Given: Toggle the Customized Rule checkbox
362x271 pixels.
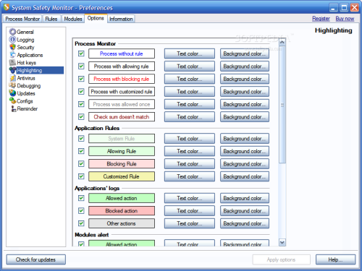Looking at the screenshot, I should pos(81,176).
